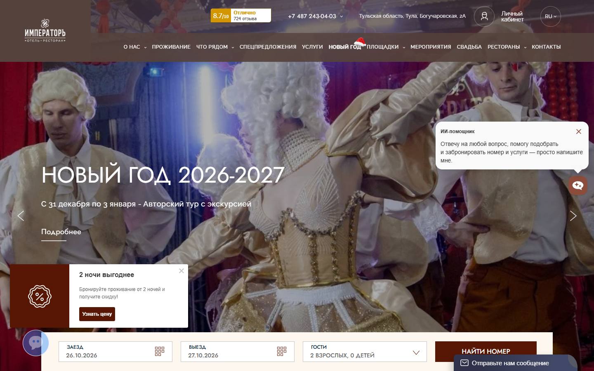Open the AI assistant chat bubble icon

point(578,185)
